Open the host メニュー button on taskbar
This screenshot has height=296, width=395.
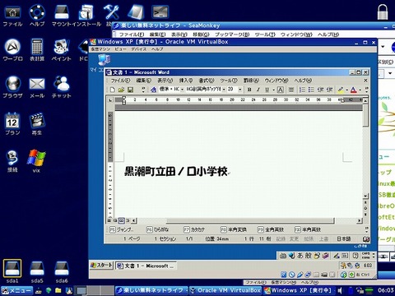tap(16, 290)
